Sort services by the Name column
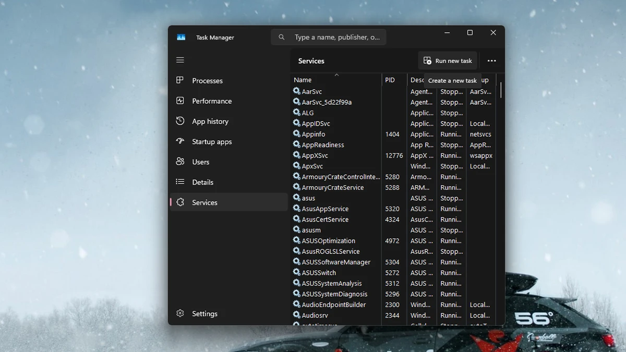The width and height of the screenshot is (626, 352). [x=336, y=80]
